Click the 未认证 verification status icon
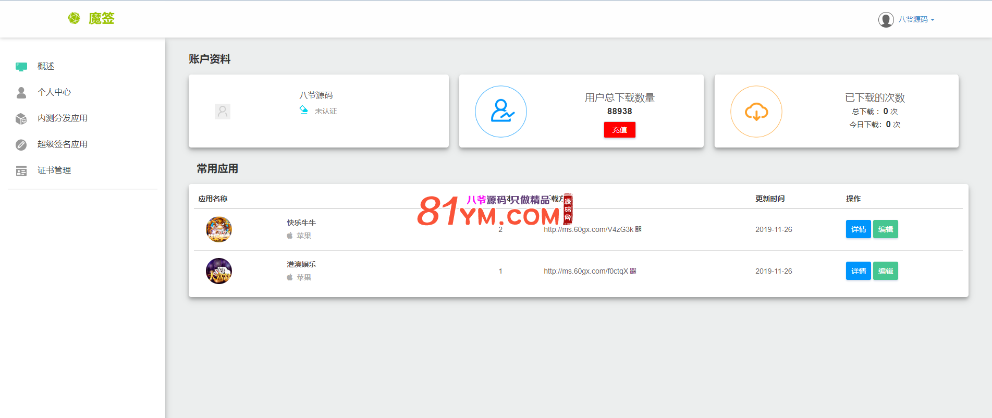The image size is (992, 418). click(x=303, y=109)
